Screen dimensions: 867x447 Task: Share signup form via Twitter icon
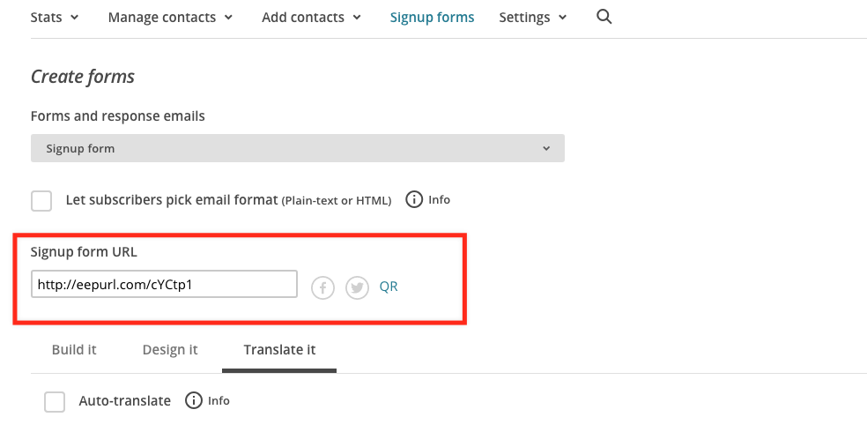[357, 287]
